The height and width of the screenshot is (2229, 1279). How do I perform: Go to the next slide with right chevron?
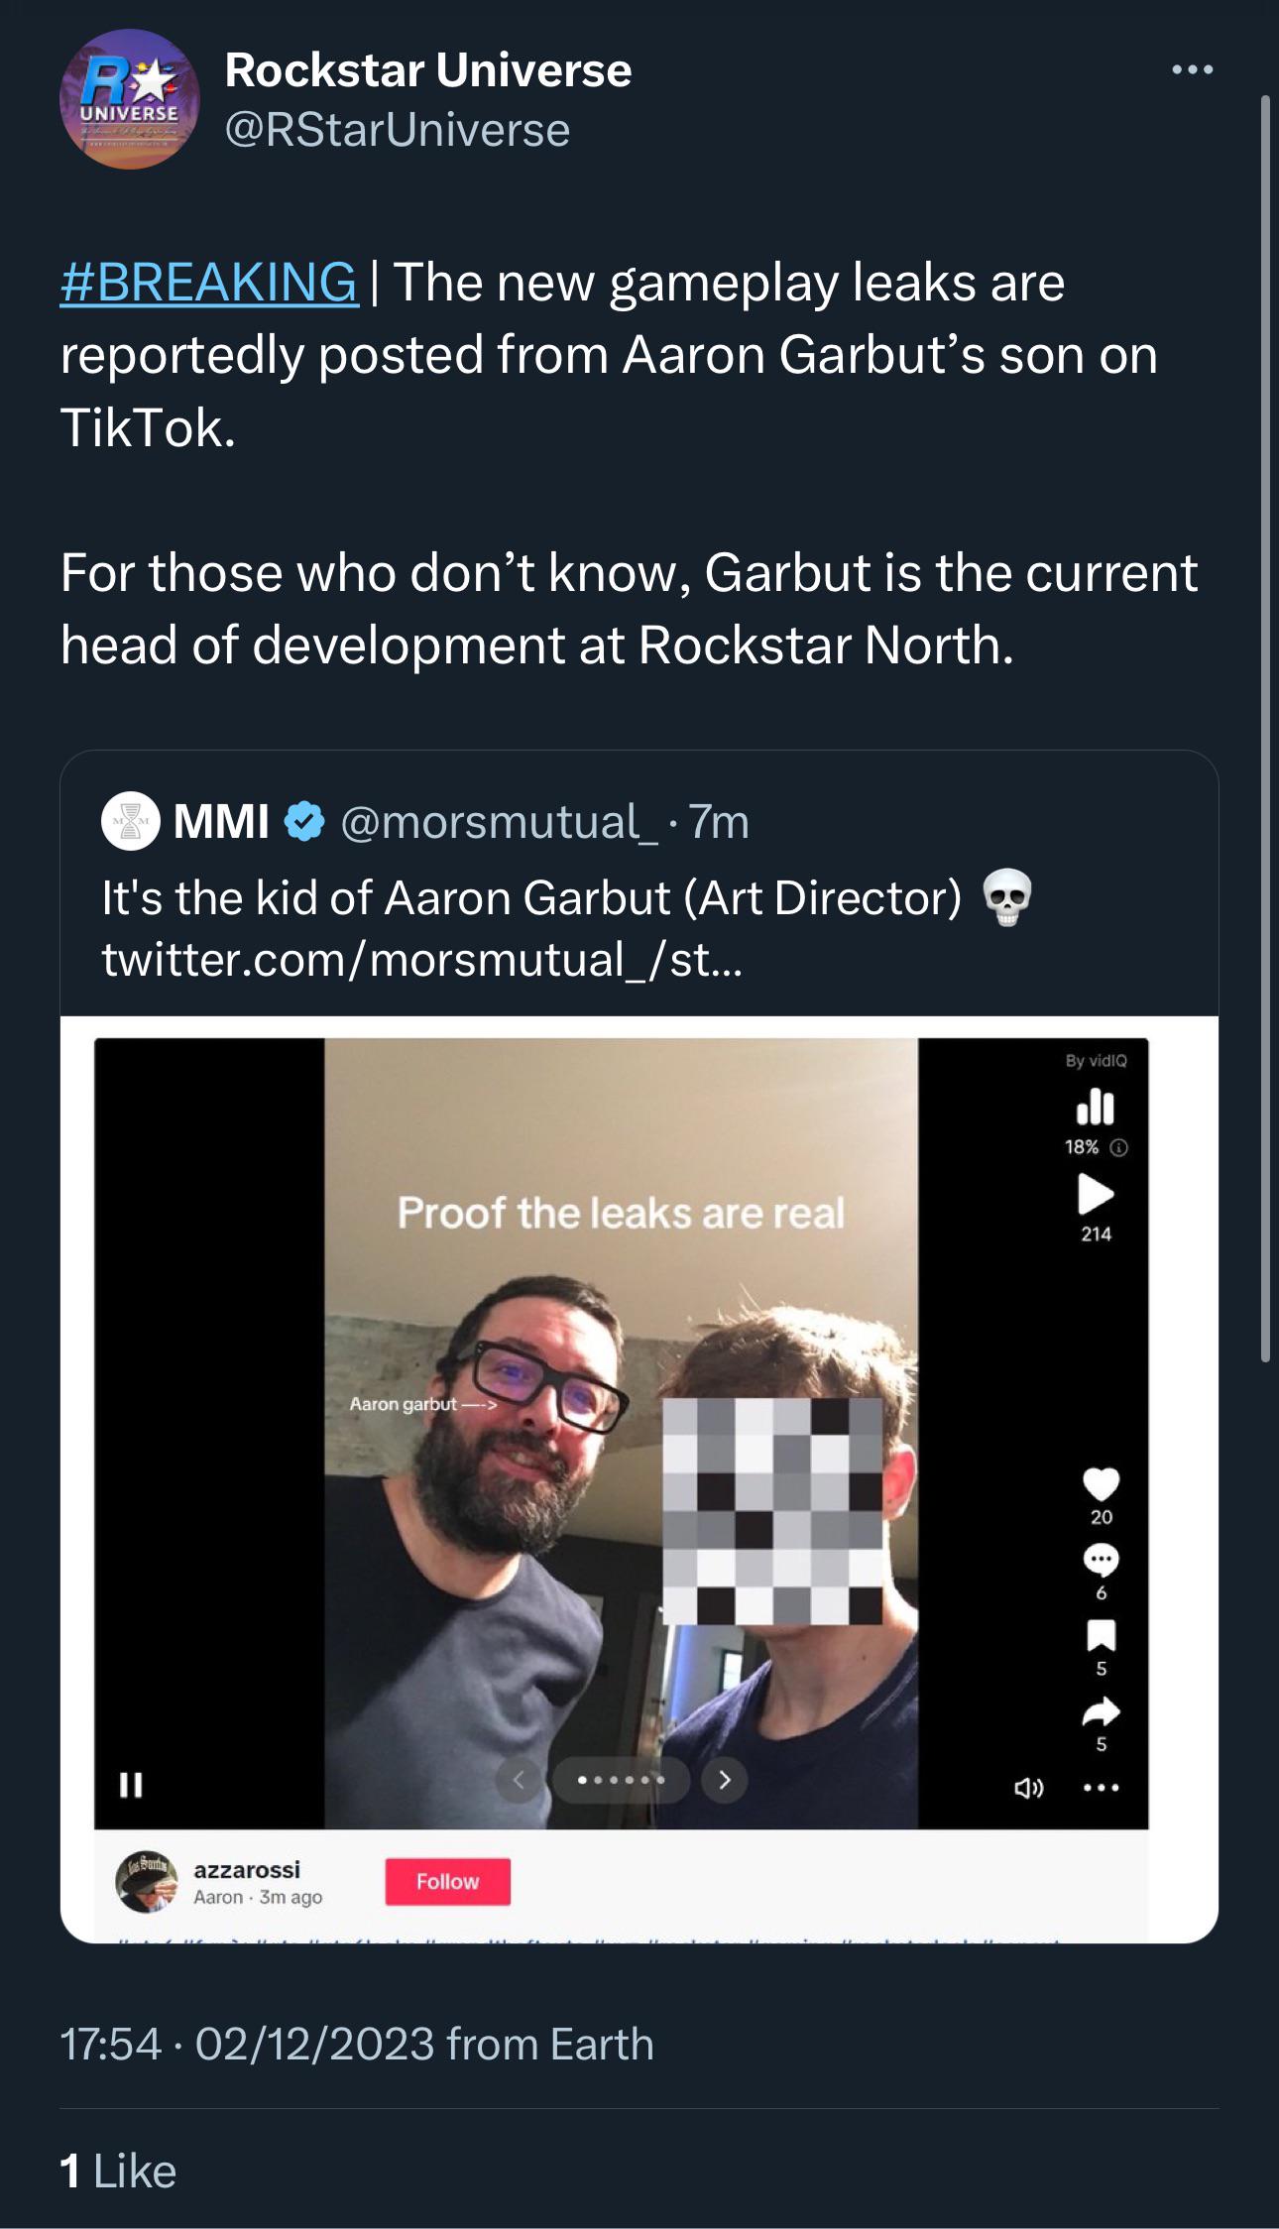pos(725,1780)
